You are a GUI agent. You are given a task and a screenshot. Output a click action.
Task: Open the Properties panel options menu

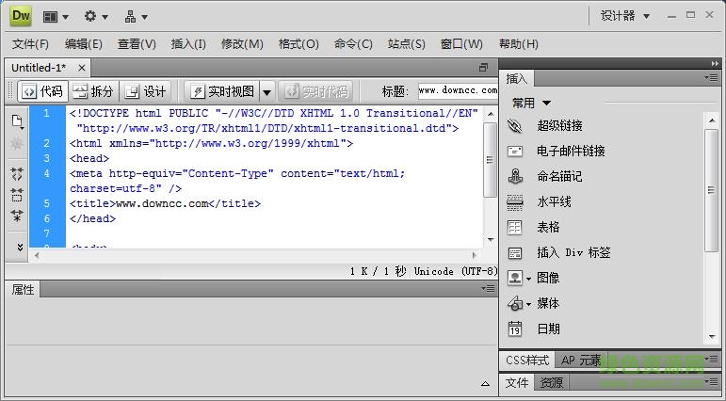[x=488, y=288]
